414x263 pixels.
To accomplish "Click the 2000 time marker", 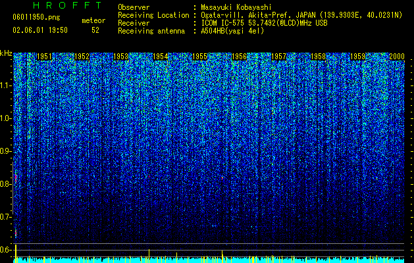I will pos(397,57).
